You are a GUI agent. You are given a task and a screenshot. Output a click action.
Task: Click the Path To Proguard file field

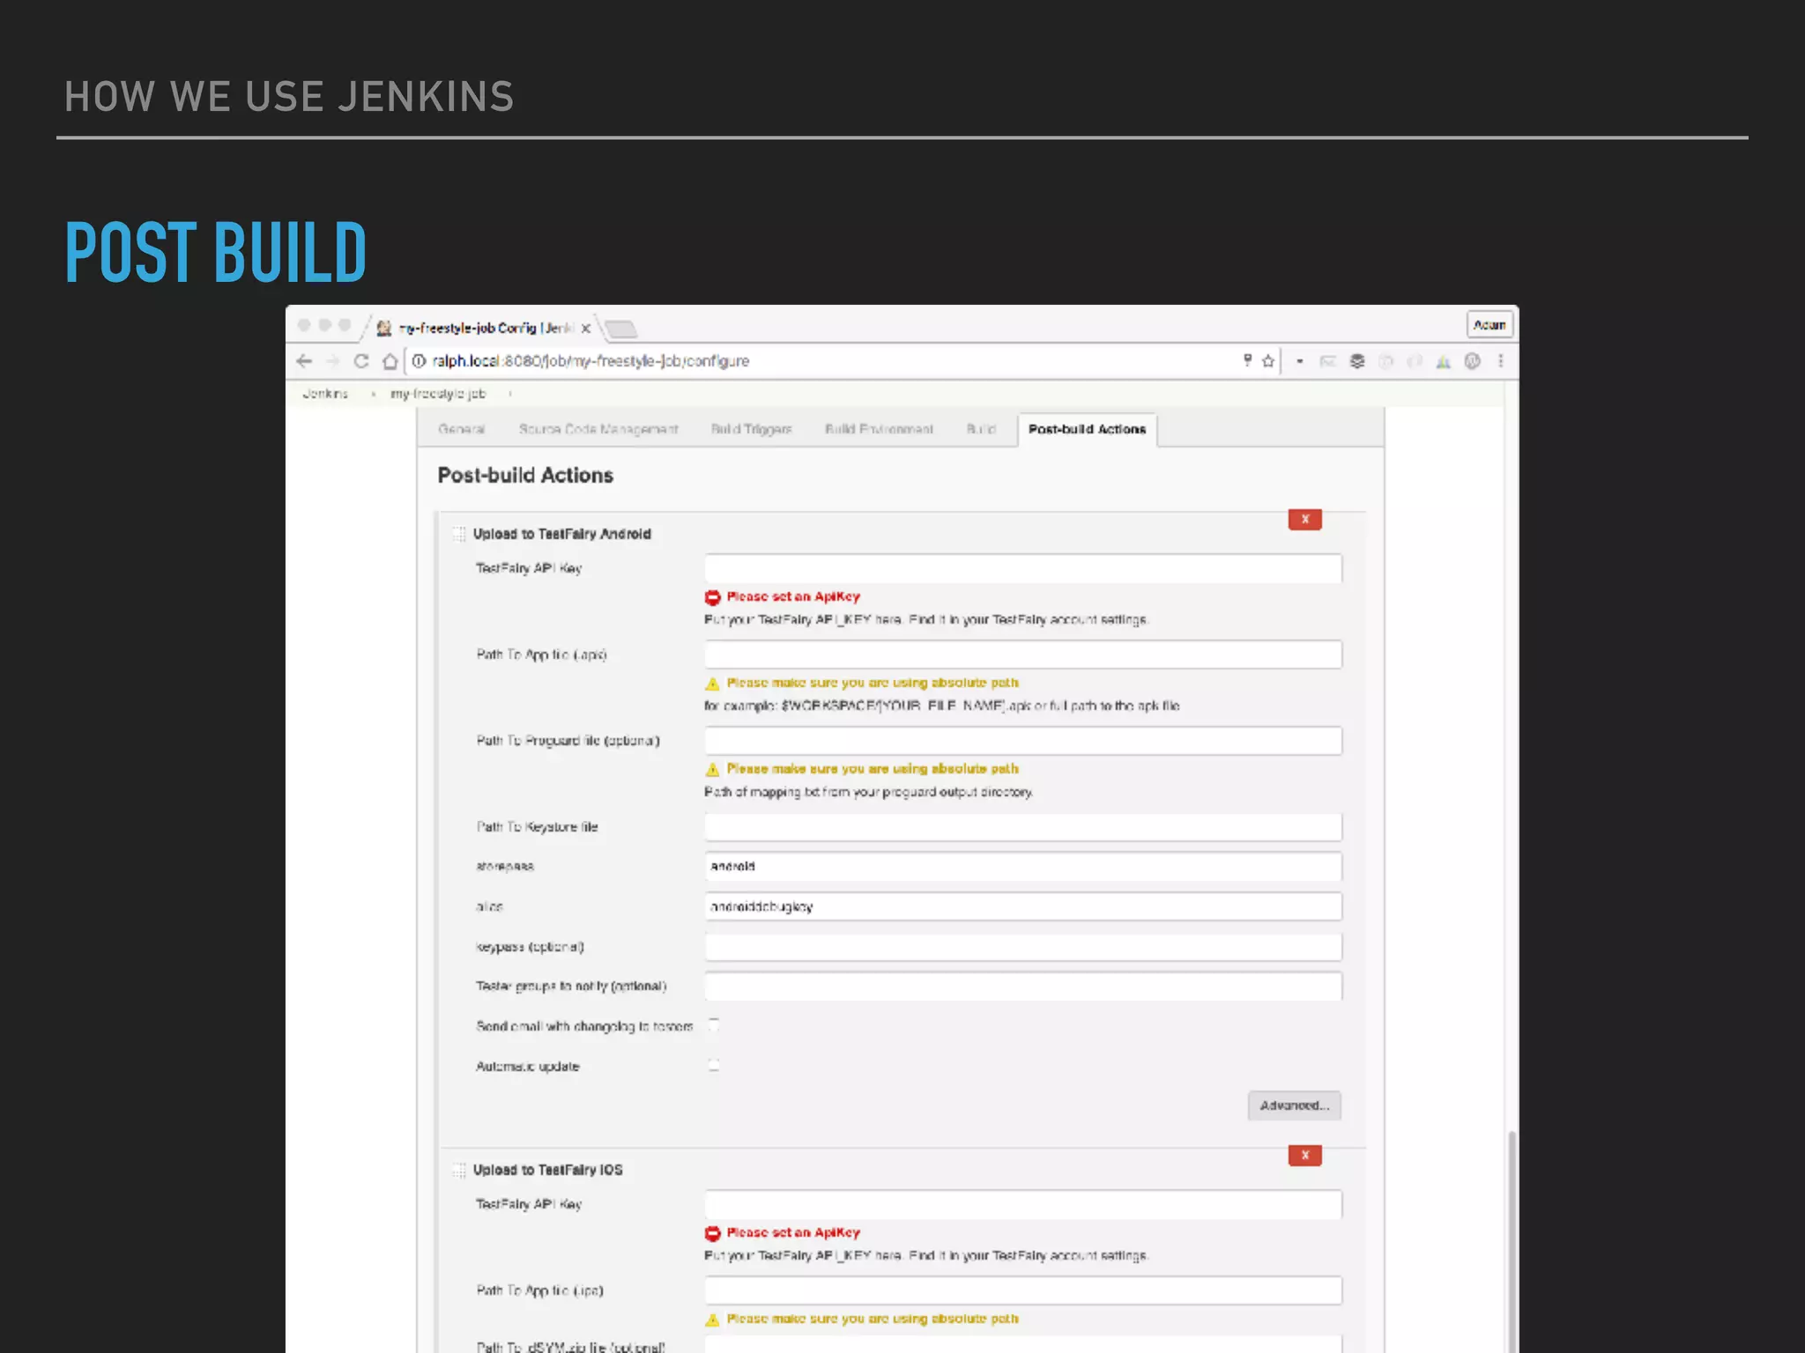tap(1023, 741)
